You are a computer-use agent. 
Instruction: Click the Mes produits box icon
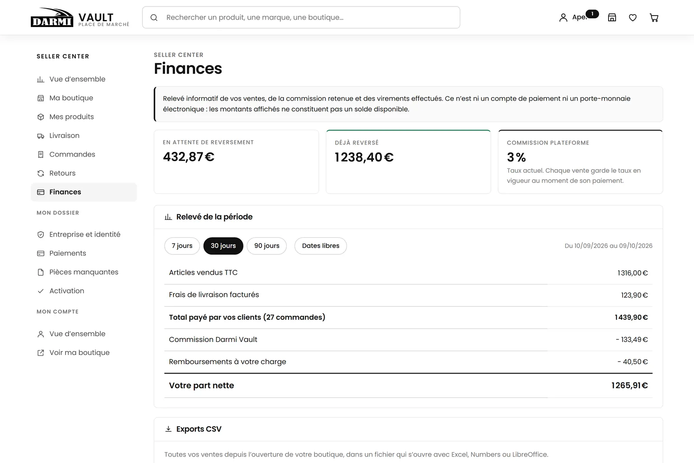41,117
